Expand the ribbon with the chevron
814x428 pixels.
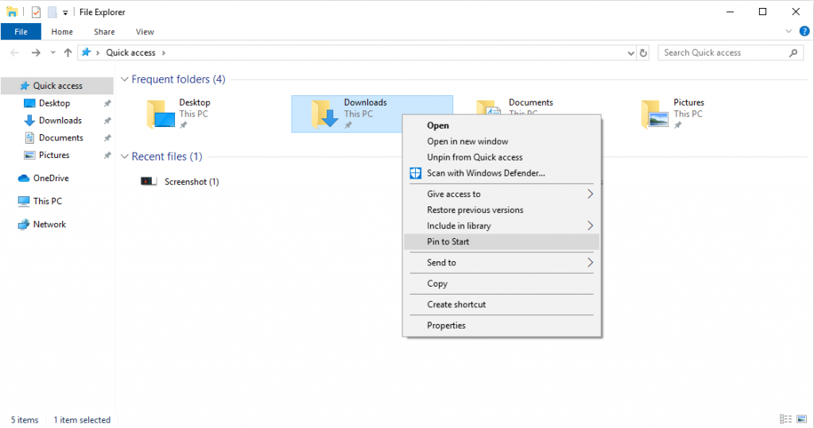coord(789,32)
